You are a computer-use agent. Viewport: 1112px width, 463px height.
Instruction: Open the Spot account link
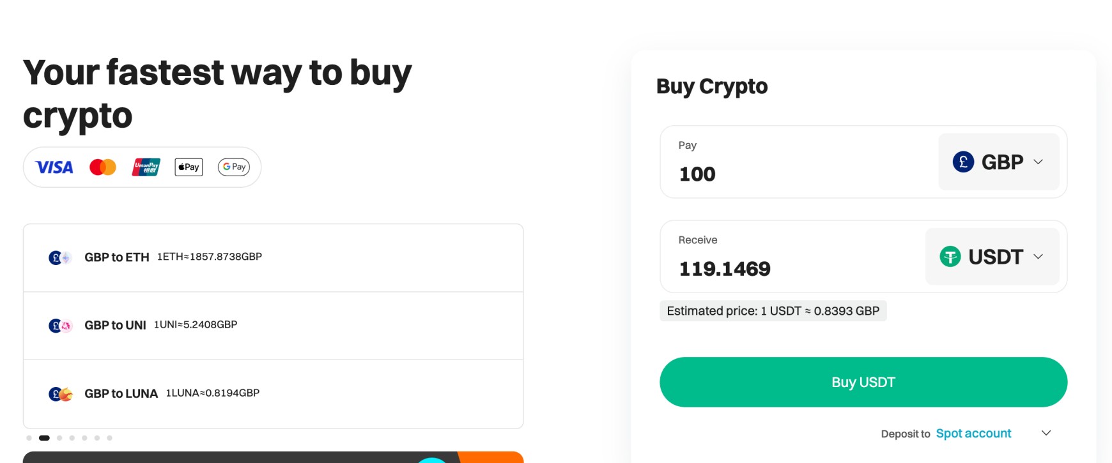pos(973,434)
